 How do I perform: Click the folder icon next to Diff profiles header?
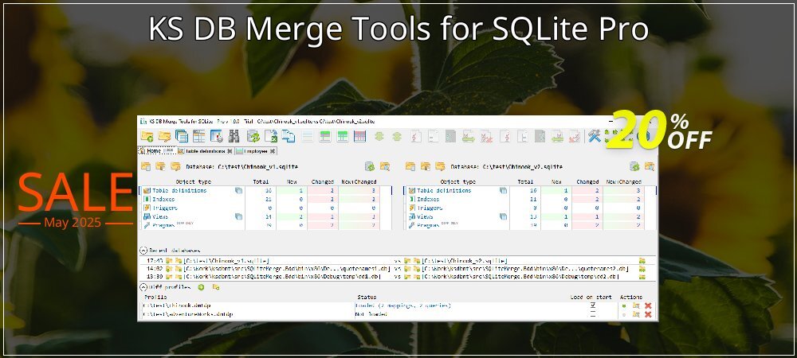point(216,287)
